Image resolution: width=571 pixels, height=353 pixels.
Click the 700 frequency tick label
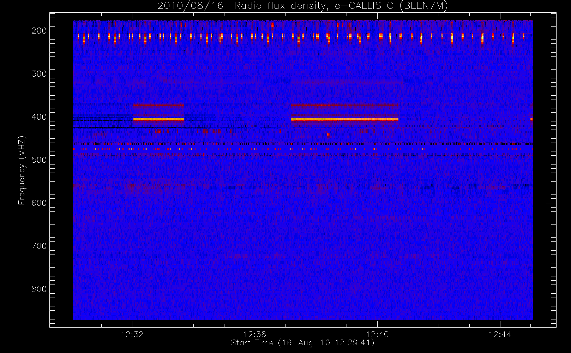(x=39, y=246)
